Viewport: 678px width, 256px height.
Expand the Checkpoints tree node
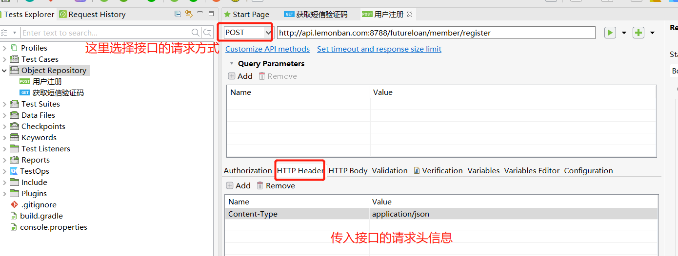point(4,126)
